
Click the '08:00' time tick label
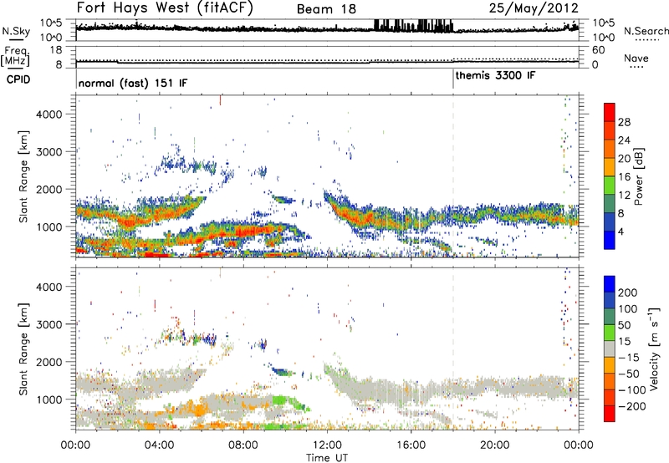[243, 445]
